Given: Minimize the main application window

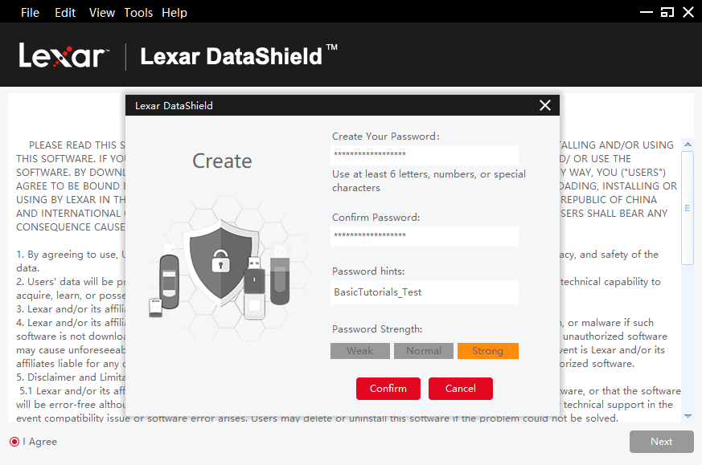Looking at the screenshot, I should tap(647, 12).
